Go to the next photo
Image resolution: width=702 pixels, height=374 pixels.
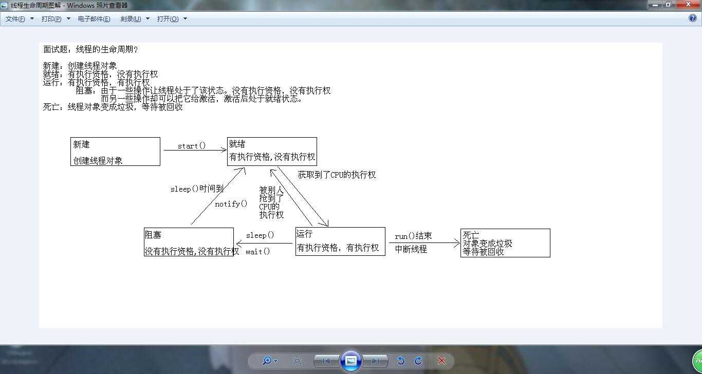pyautogui.click(x=375, y=361)
